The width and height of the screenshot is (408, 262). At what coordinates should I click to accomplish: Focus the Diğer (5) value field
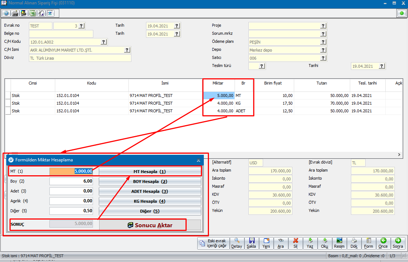[x=71, y=211]
